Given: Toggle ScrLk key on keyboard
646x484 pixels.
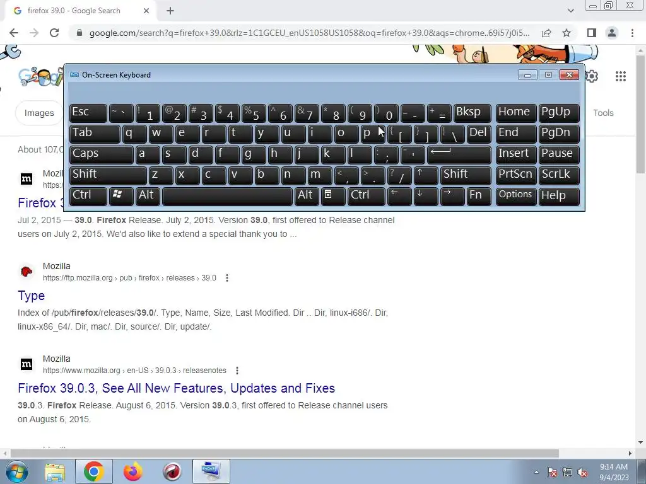Looking at the screenshot, I should click(559, 175).
